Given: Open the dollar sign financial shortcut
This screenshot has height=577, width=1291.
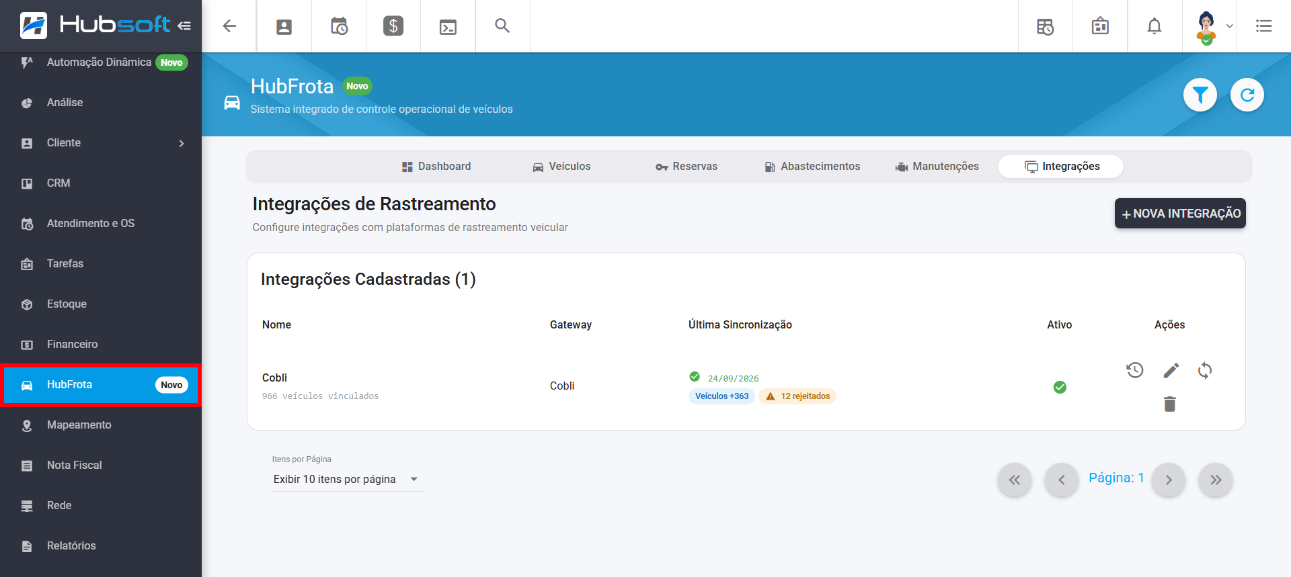Looking at the screenshot, I should (x=393, y=26).
